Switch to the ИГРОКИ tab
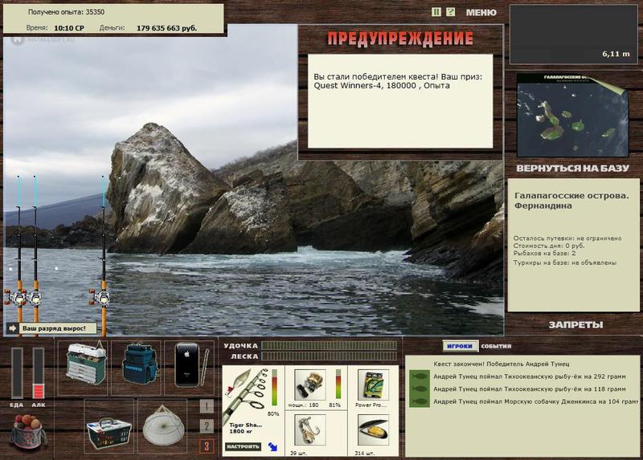Screen dimensions: 643x460 [x=460, y=346]
